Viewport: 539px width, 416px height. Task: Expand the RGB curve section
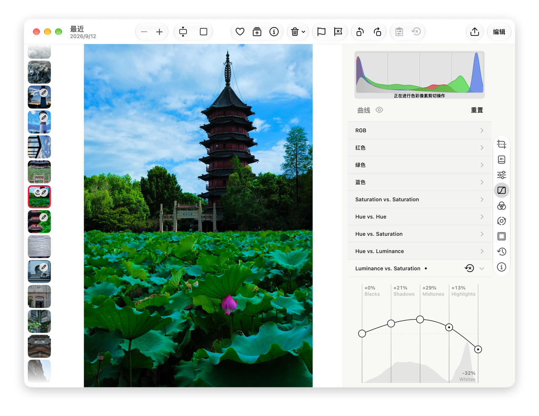click(x=420, y=131)
